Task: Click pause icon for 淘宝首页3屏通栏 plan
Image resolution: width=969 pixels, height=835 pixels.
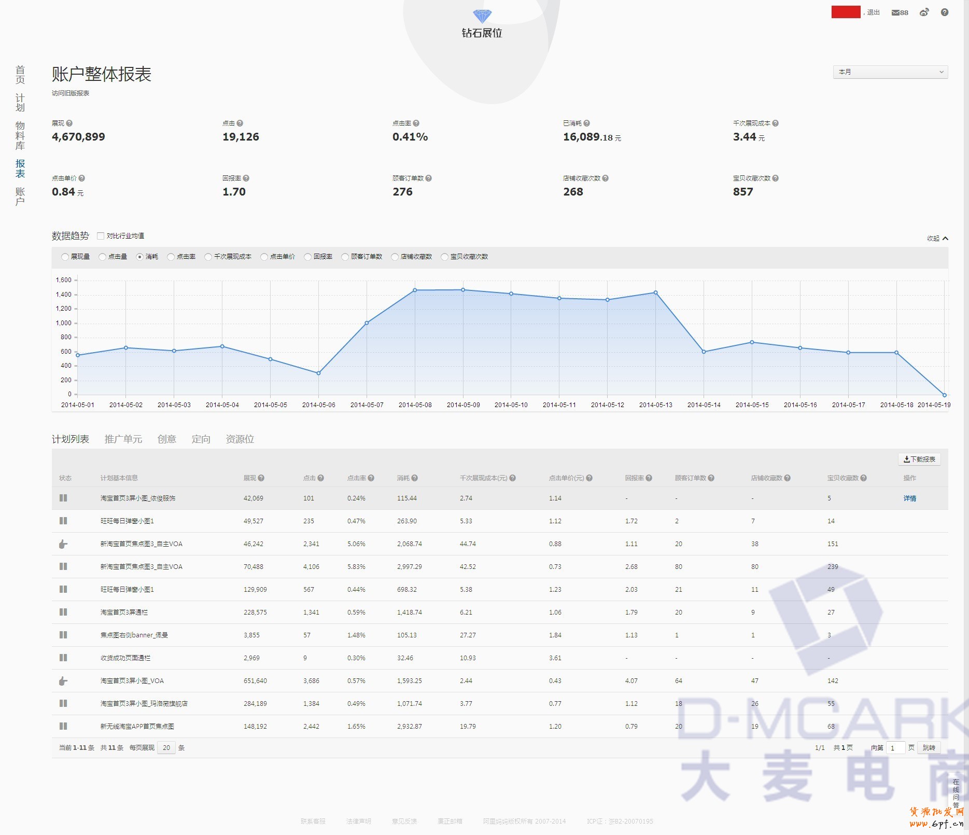Action: coord(63,612)
